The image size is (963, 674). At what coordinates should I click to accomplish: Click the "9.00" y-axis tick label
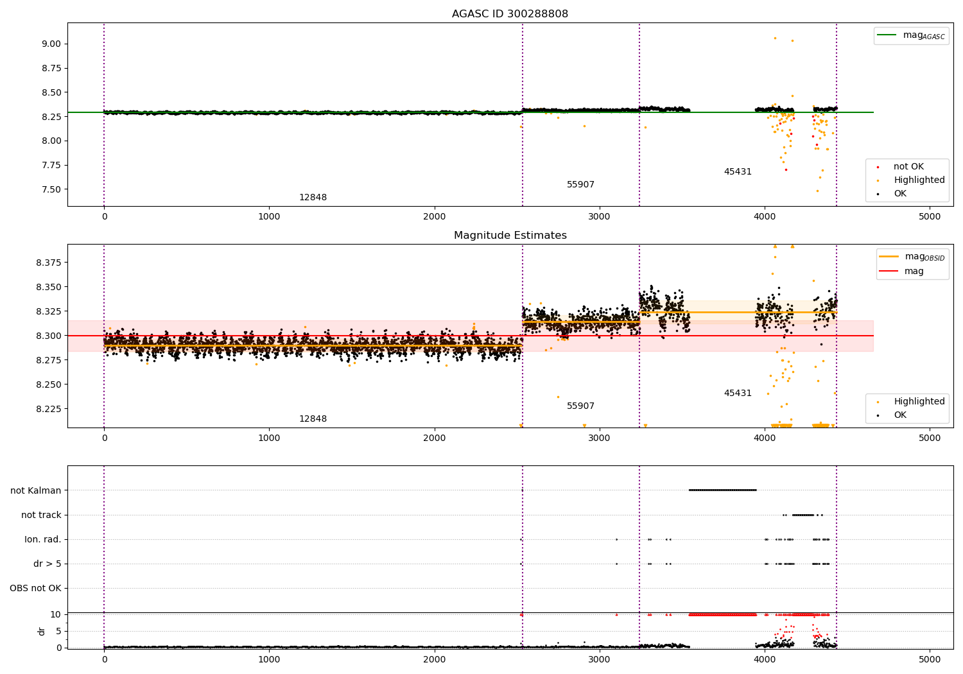tap(52, 44)
